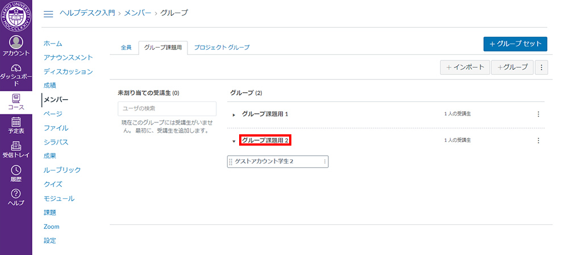Image resolution: width=568 pixels, height=255 pixels.
Task: Open options menu for グループ課題用 2
Action: click(538, 141)
